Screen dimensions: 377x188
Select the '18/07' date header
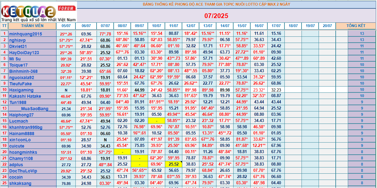[x=293, y=26]
